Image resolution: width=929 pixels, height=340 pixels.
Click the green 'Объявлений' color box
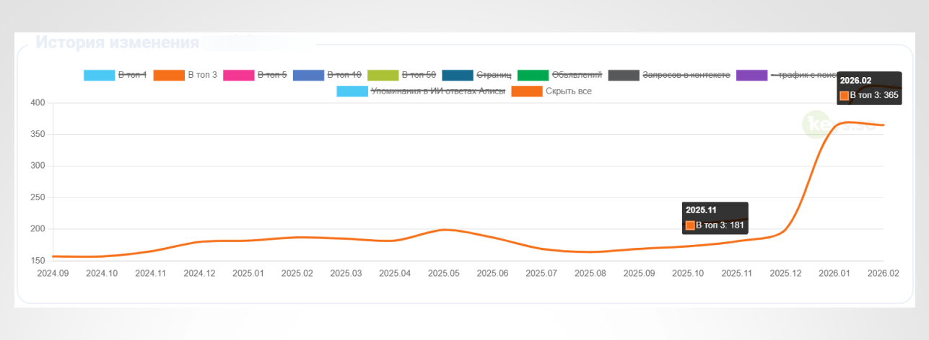click(533, 75)
